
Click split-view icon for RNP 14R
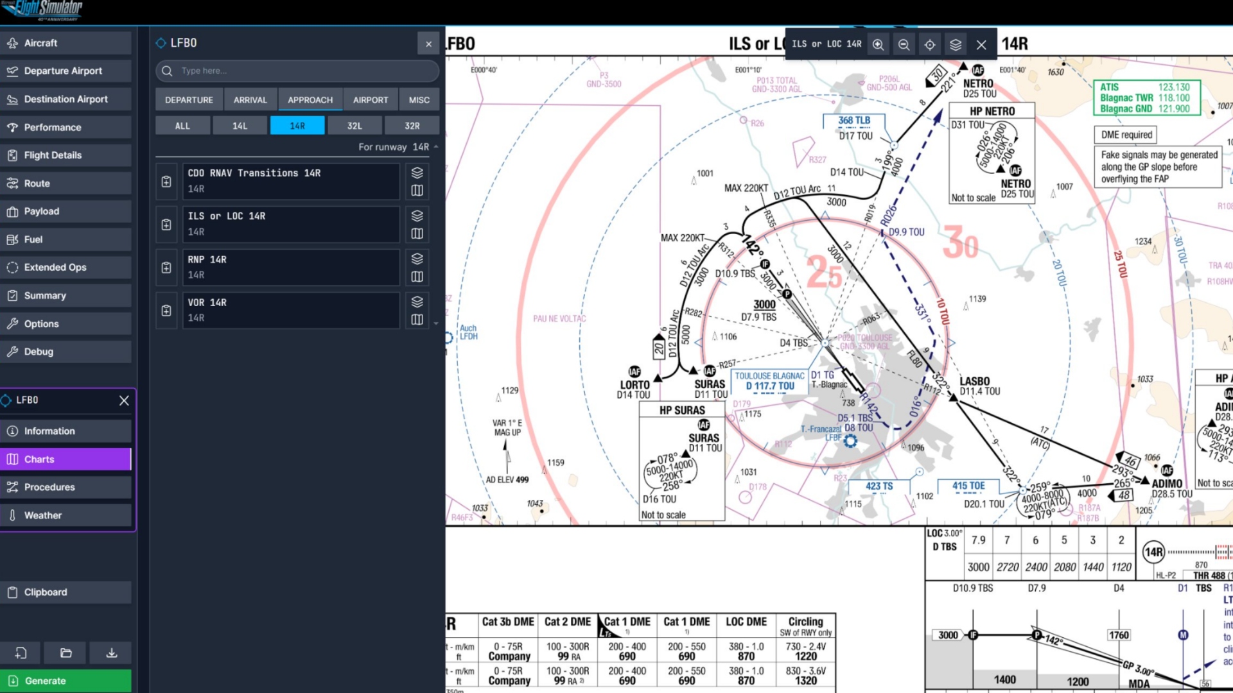pyautogui.click(x=417, y=277)
